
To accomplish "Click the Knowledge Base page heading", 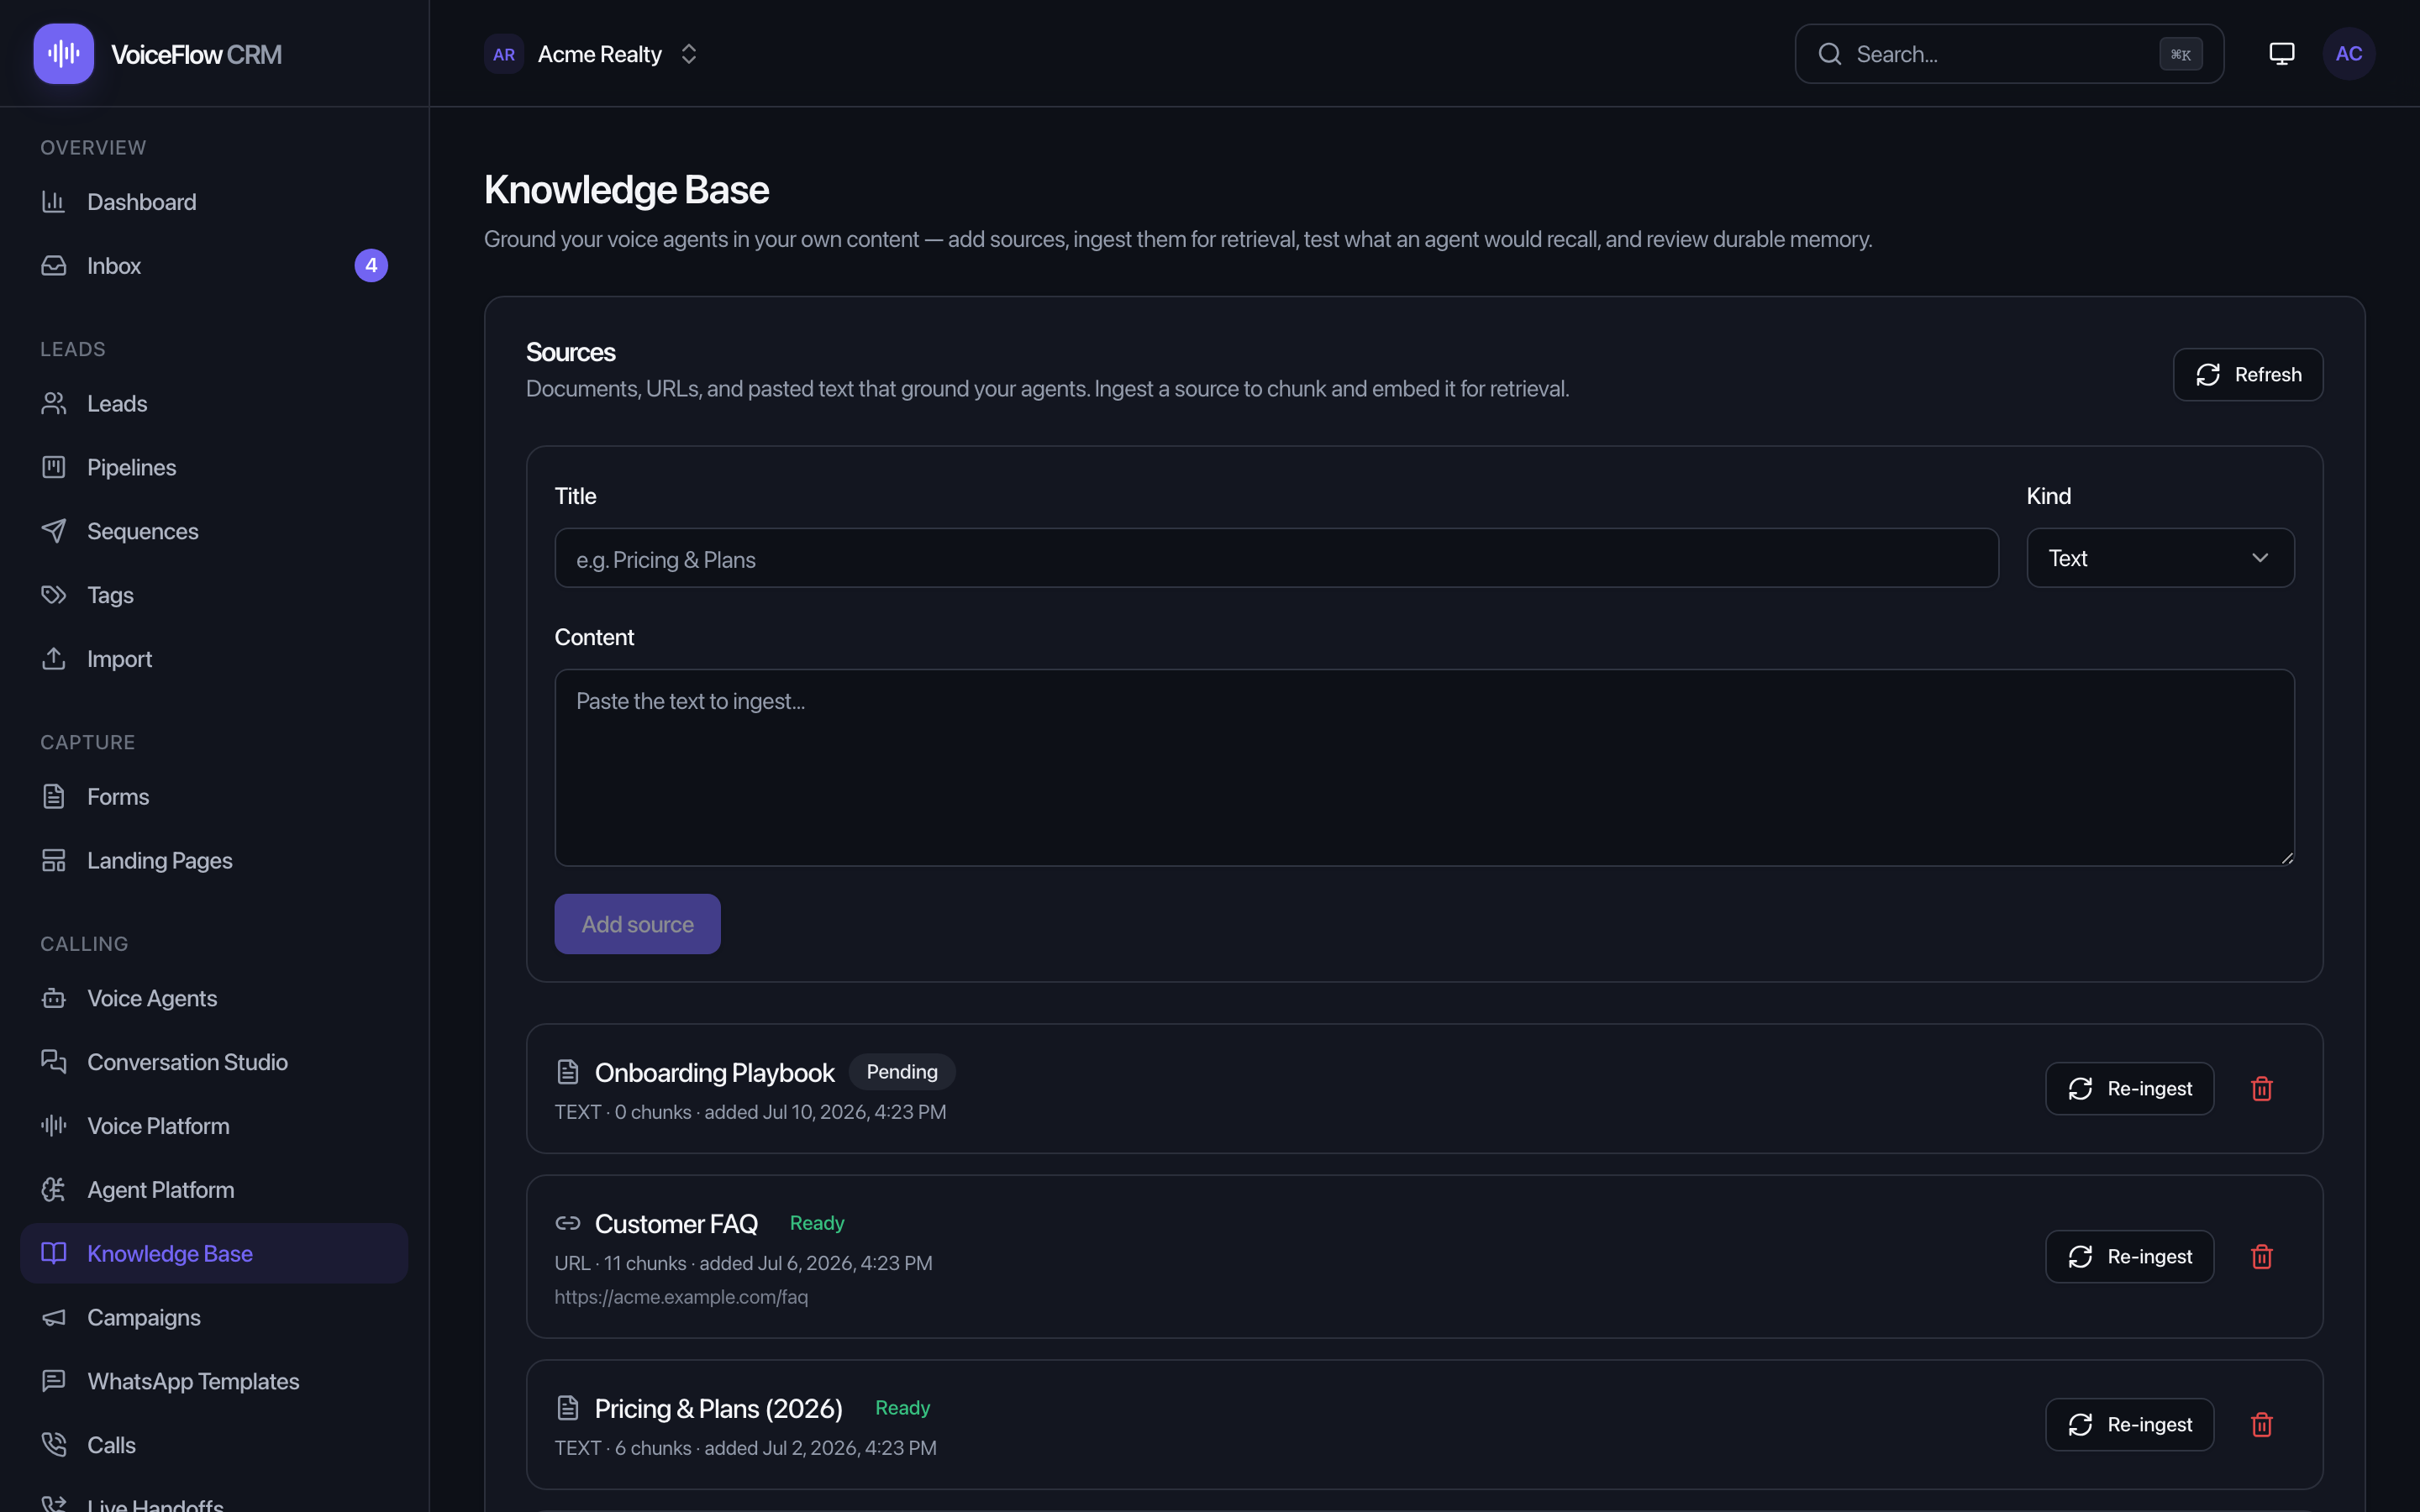I will point(626,190).
